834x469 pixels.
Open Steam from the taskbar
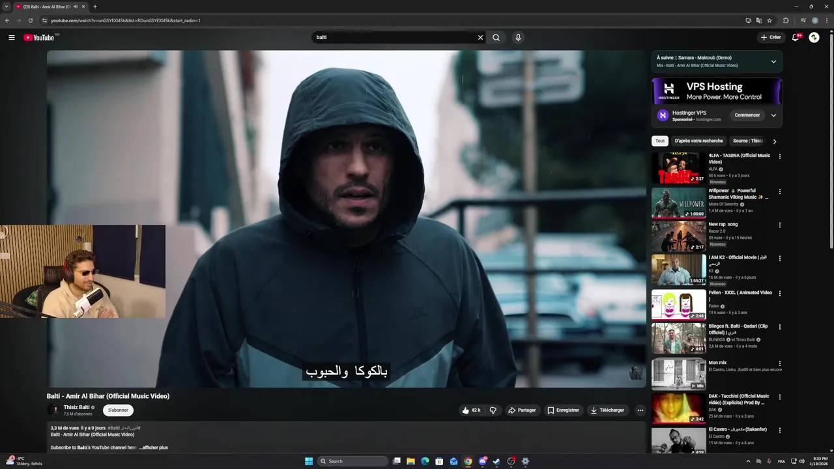(x=496, y=461)
